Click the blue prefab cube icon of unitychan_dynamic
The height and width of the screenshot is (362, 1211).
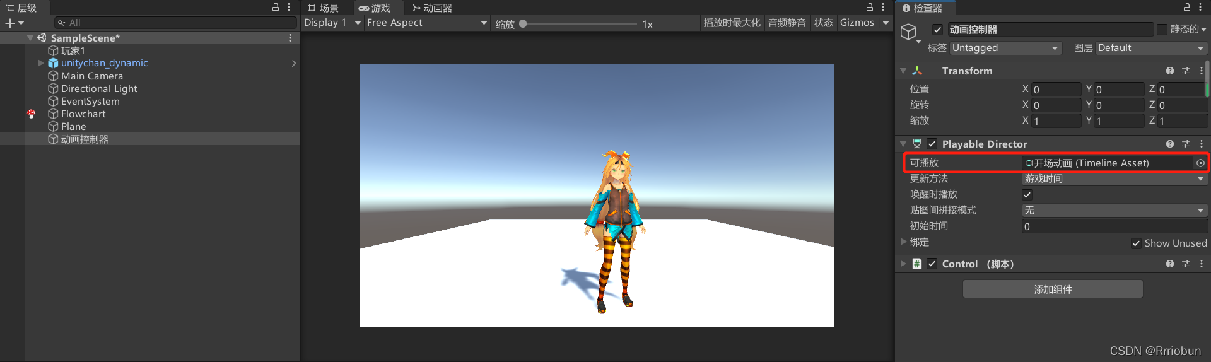pyautogui.click(x=53, y=63)
